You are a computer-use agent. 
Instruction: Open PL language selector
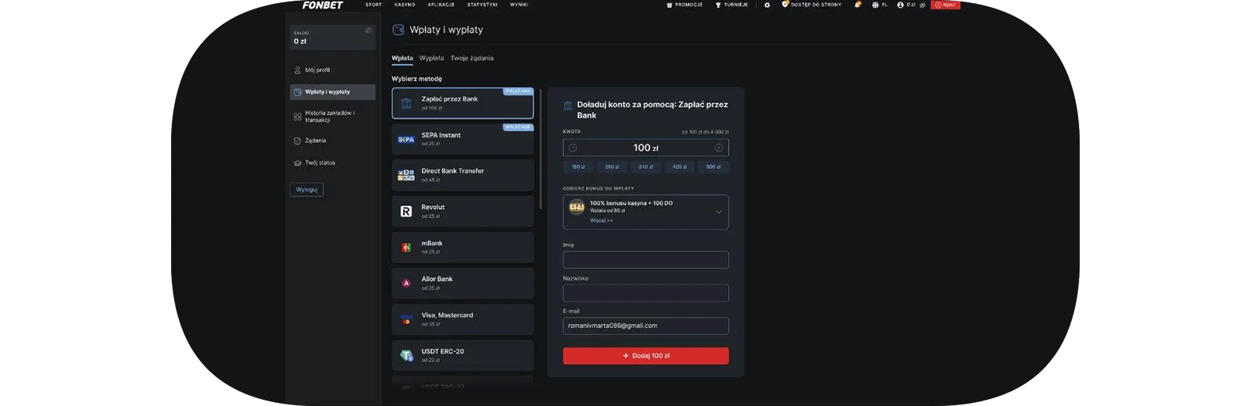[884, 5]
